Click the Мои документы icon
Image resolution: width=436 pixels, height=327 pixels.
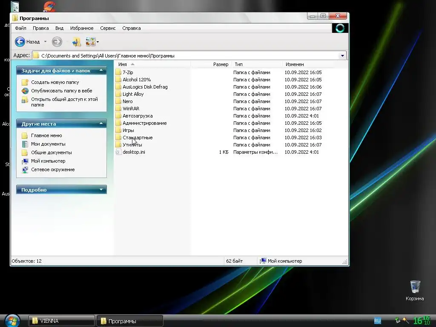pyautogui.click(x=25, y=144)
